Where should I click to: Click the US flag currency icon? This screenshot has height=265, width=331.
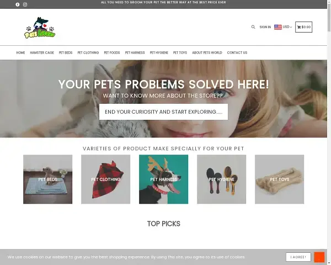pos(278,27)
